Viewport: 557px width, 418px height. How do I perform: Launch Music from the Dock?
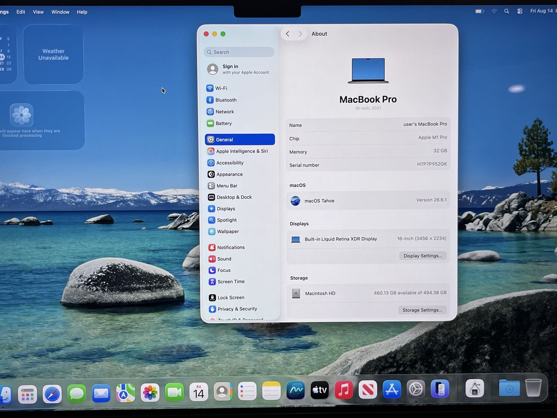(344, 389)
